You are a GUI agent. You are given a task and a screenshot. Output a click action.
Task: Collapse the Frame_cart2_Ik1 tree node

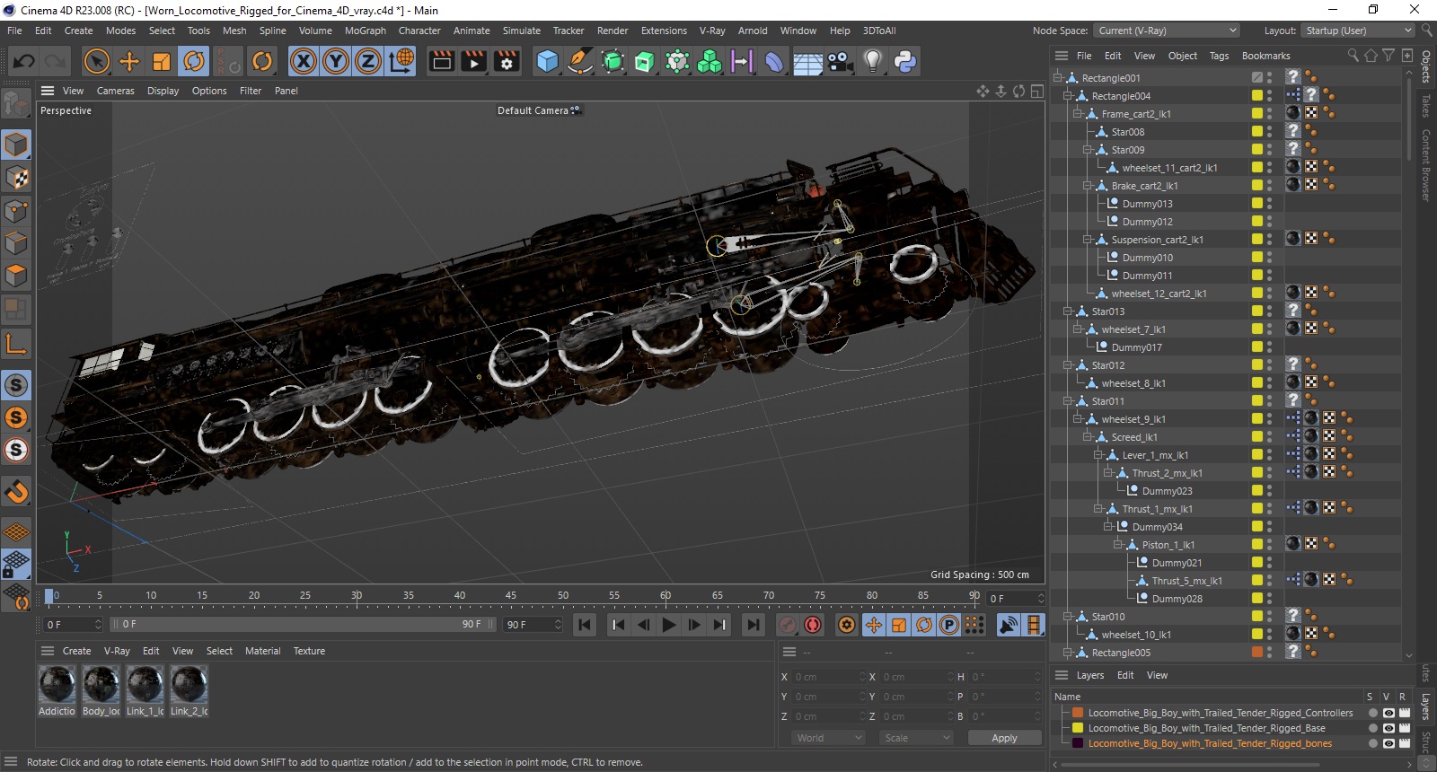(1078, 114)
